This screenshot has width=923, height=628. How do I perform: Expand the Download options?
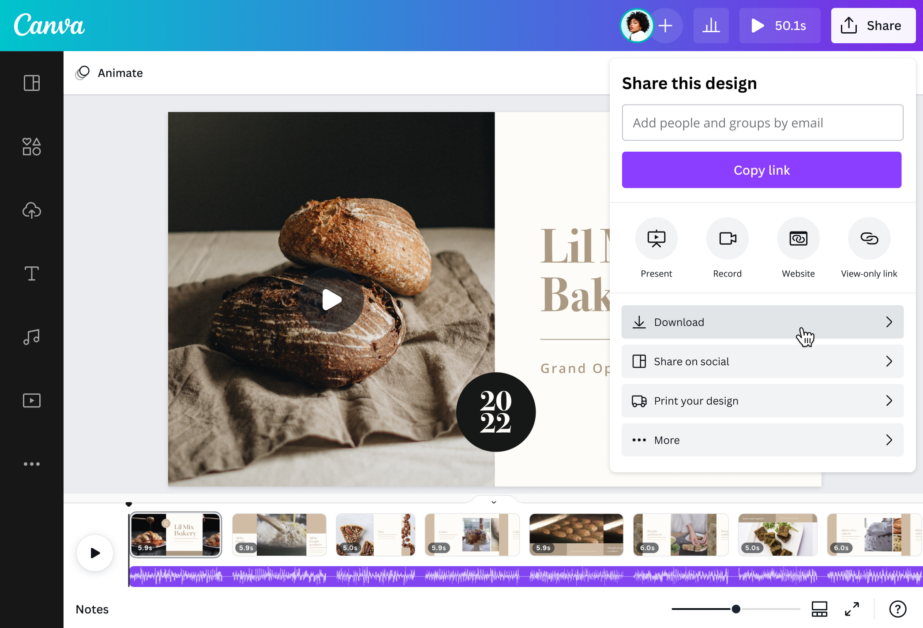pyautogui.click(x=762, y=322)
